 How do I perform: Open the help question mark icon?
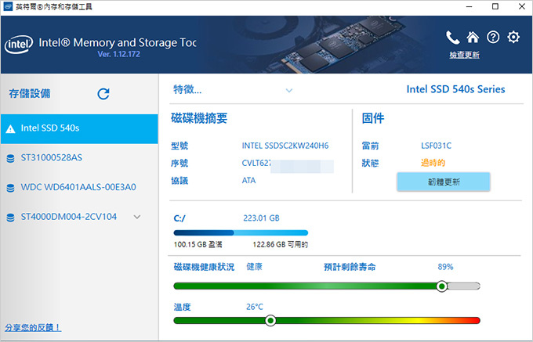(493, 37)
